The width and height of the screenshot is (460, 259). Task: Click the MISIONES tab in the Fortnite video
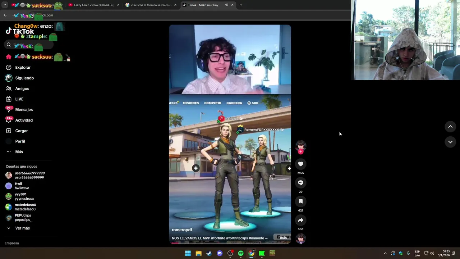(x=190, y=103)
